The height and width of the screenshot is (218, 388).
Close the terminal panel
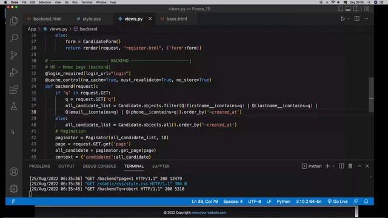[367, 166]
